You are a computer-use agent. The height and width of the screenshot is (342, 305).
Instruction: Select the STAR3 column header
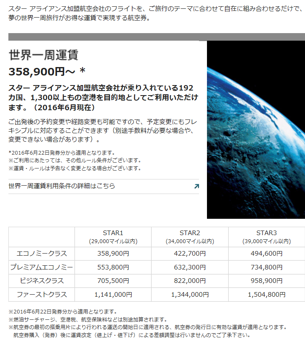266,237
